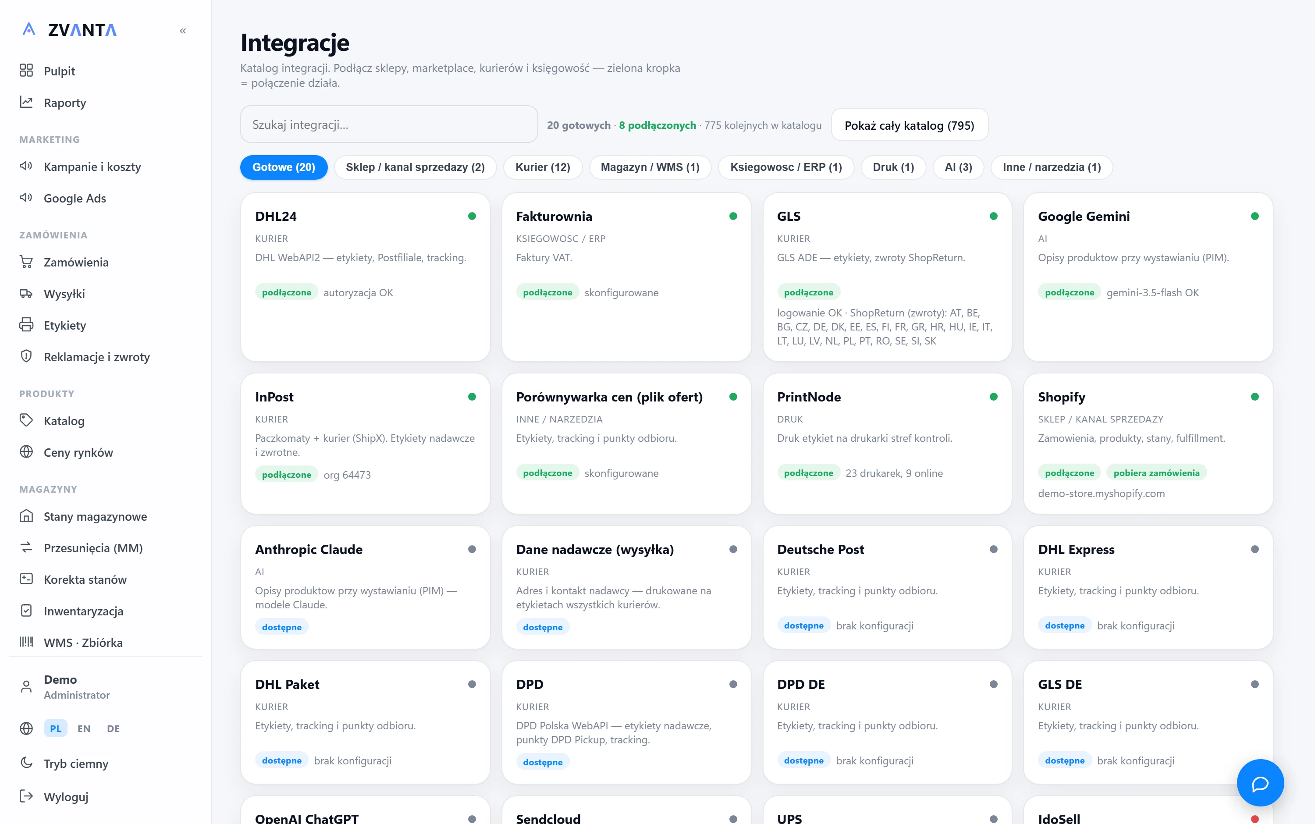Open the Anthropic Claude integration card
The width and height of the screenshot is (1315, 824).
click(x=365, y=587)
